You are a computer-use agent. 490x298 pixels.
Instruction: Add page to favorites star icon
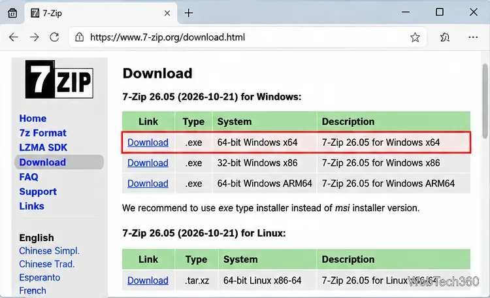pyautogui.click(x=415, y=37)
